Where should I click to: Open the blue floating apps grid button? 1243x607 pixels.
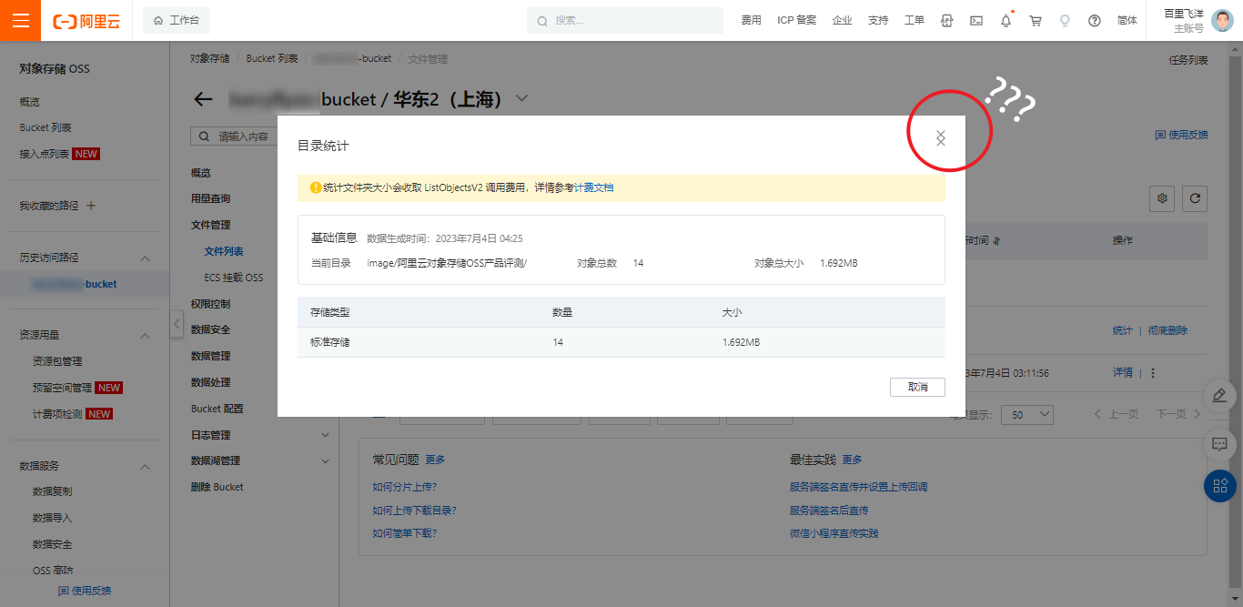click(1219, 486)
